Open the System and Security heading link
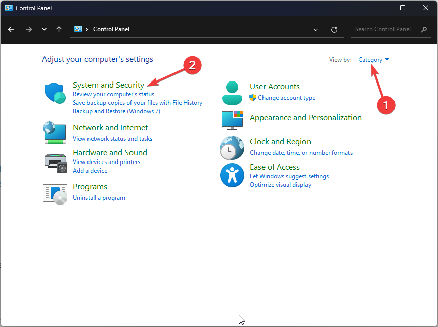Screen dimensions: 438x327 [108, 85]
